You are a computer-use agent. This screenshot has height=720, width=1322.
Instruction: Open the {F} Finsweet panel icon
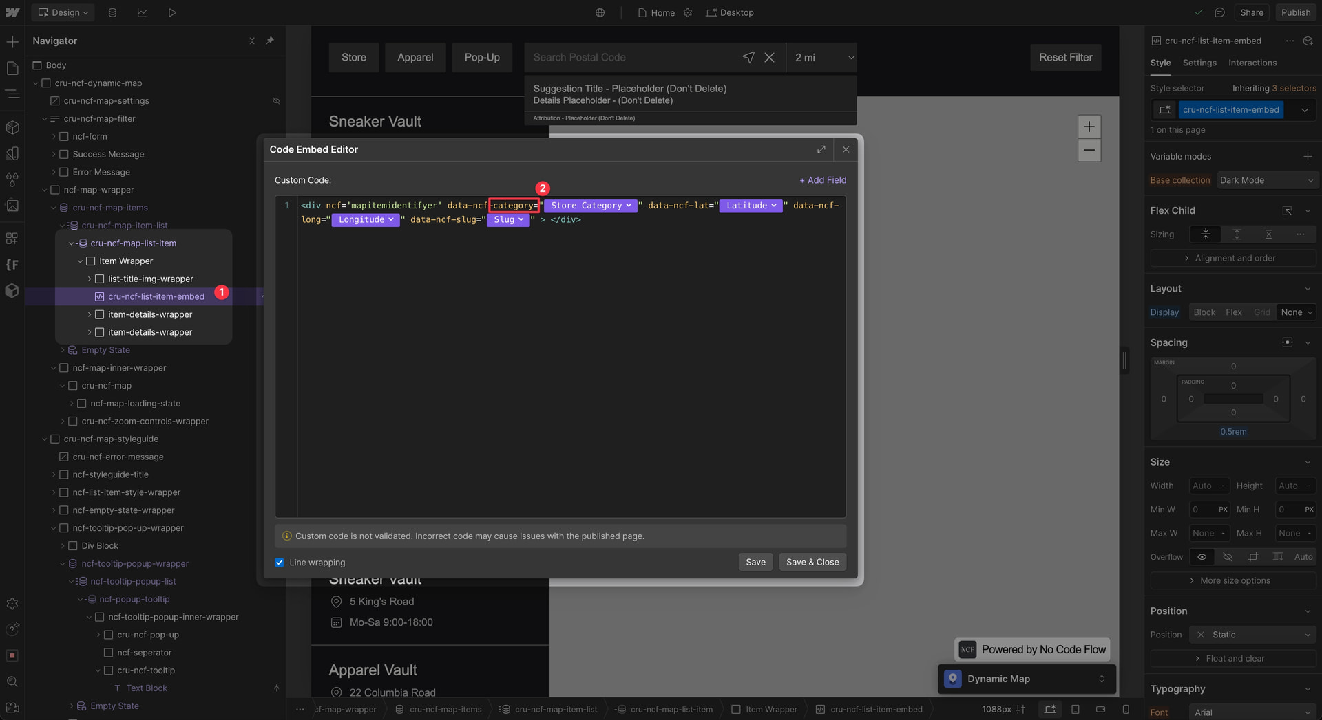coord(12,265)
